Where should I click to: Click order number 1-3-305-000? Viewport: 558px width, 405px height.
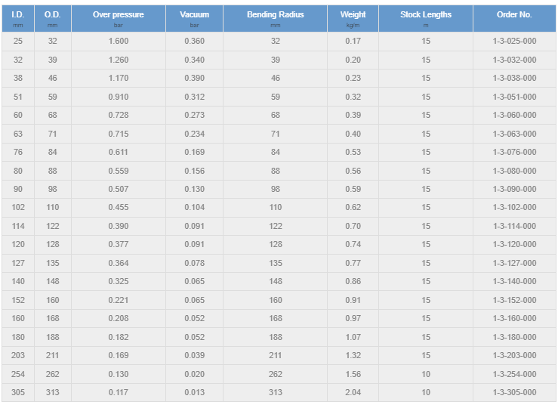coord(514,393)
